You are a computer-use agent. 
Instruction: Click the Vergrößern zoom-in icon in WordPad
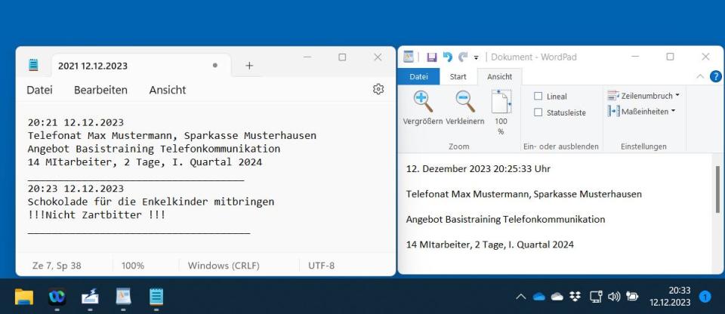423,101
